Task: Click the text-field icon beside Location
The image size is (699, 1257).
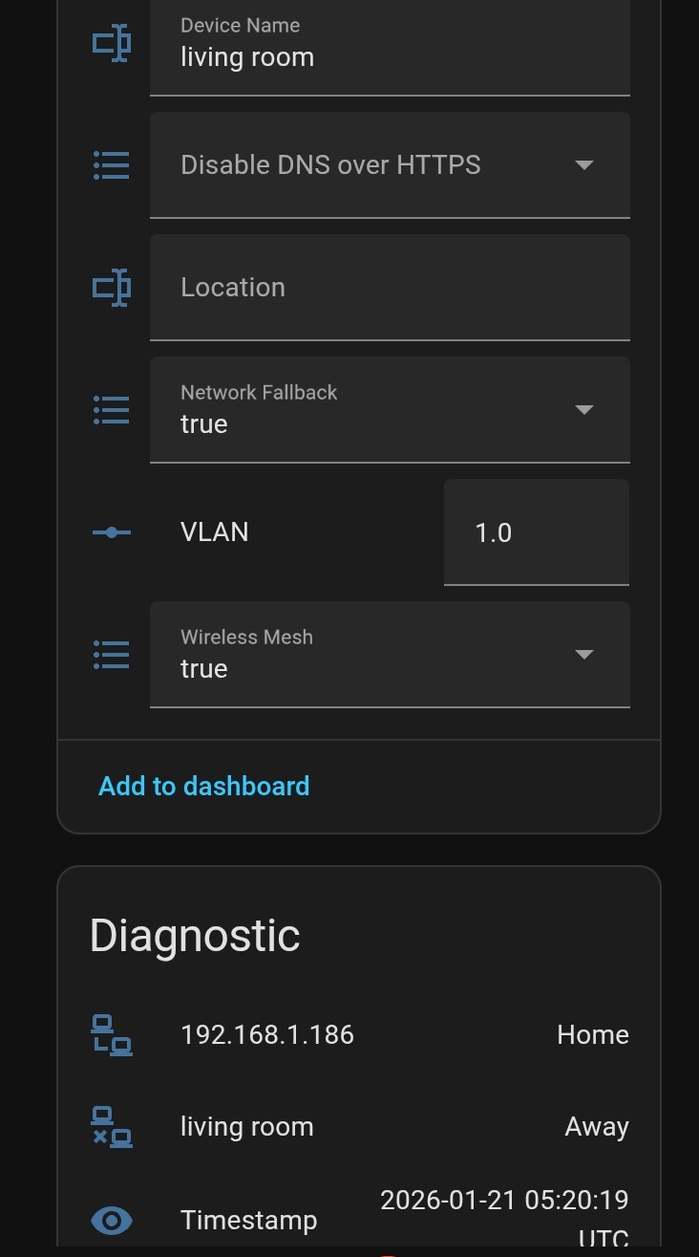Action: click(112, 288)
